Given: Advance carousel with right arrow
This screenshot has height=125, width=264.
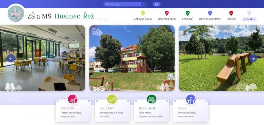Looking at the screenshot, I should click(253, 58).
